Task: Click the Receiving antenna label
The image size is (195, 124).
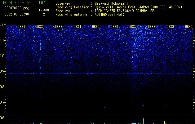Action: click(x=71, y=15)
